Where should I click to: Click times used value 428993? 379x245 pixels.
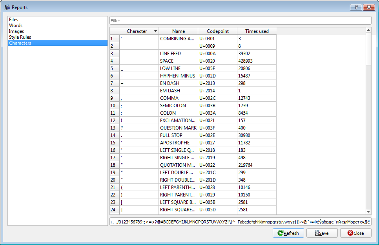[257, 61]
